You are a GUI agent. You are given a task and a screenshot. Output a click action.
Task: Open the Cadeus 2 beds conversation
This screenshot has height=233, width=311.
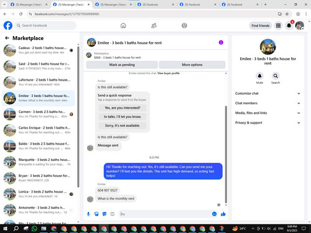[x=39, y=50]
